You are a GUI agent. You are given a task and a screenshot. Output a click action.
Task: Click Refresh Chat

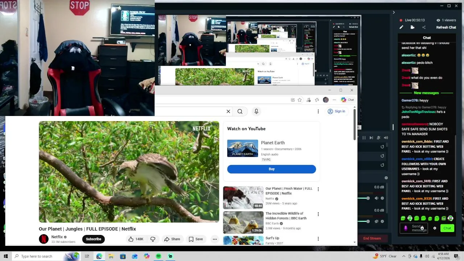click(446, 27)
